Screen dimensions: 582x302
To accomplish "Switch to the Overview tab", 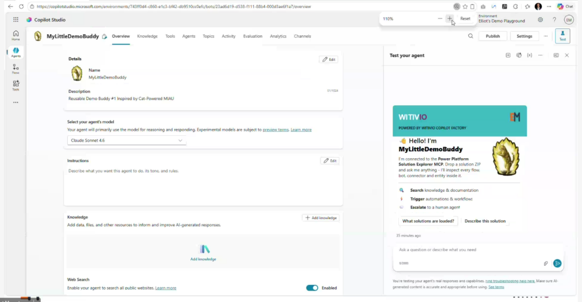I will point(120,36).
